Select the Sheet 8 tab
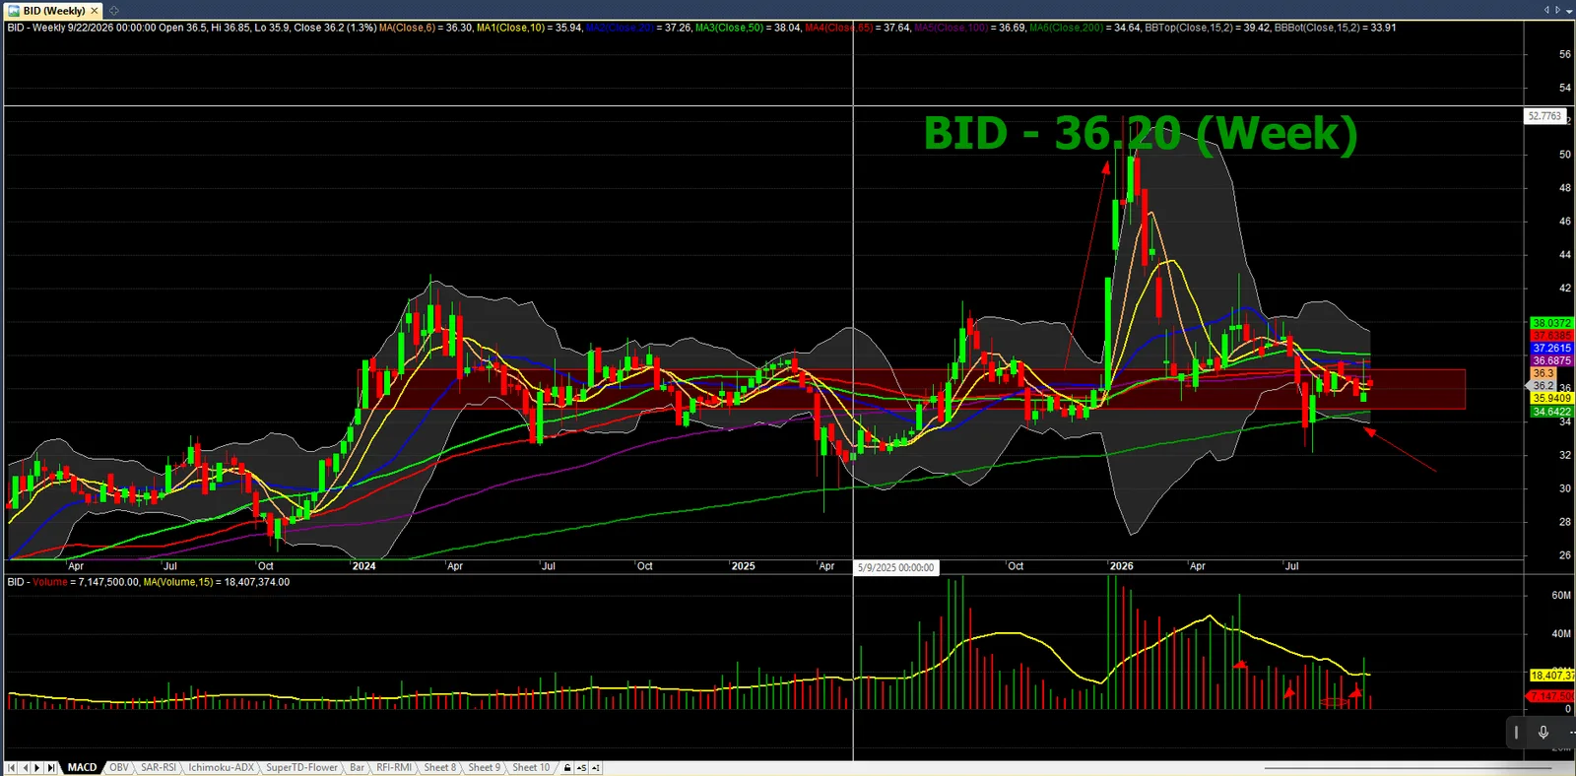Viewport: 1576px width, 776px height. click(439, 768)
